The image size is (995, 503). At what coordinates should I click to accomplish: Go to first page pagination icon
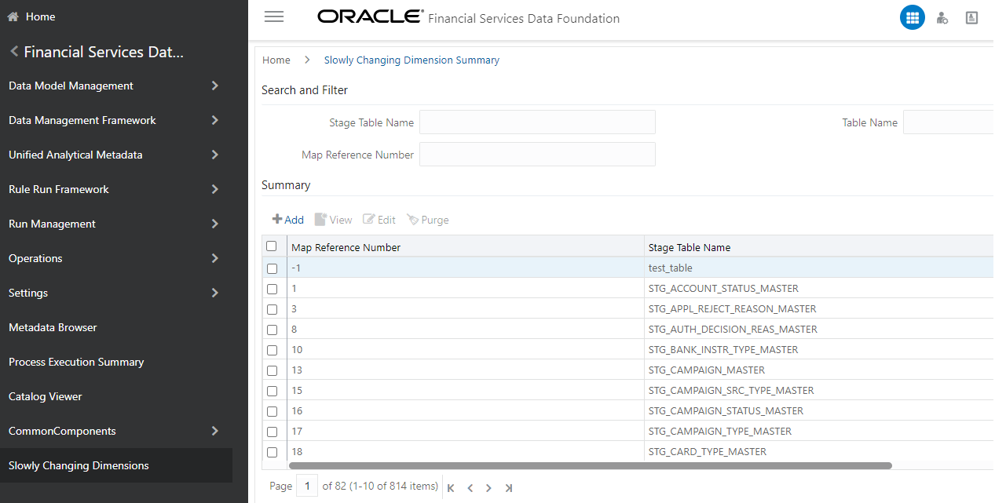point(451,488)
